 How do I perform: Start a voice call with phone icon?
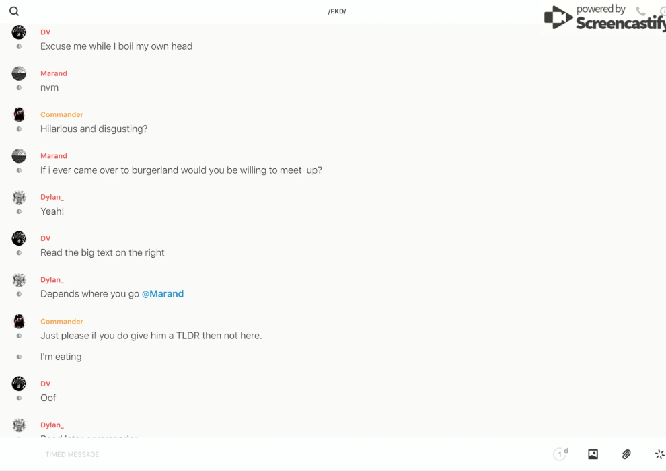pyautogui.click(x=640, y=11)
